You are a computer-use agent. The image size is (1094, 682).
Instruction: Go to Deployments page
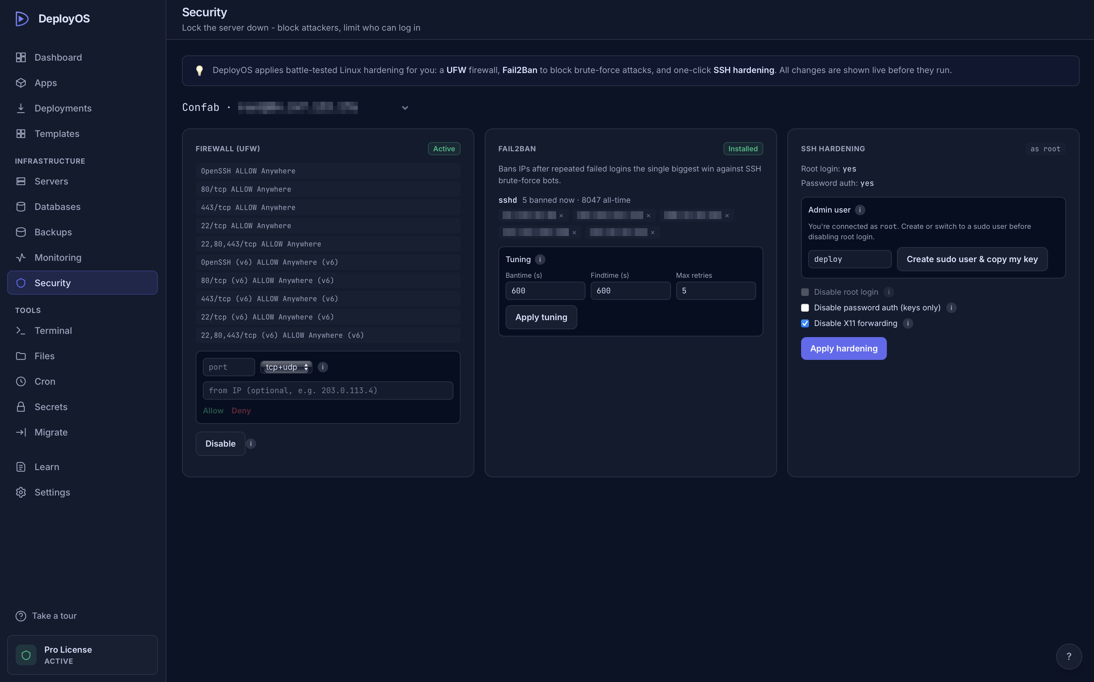82,108
